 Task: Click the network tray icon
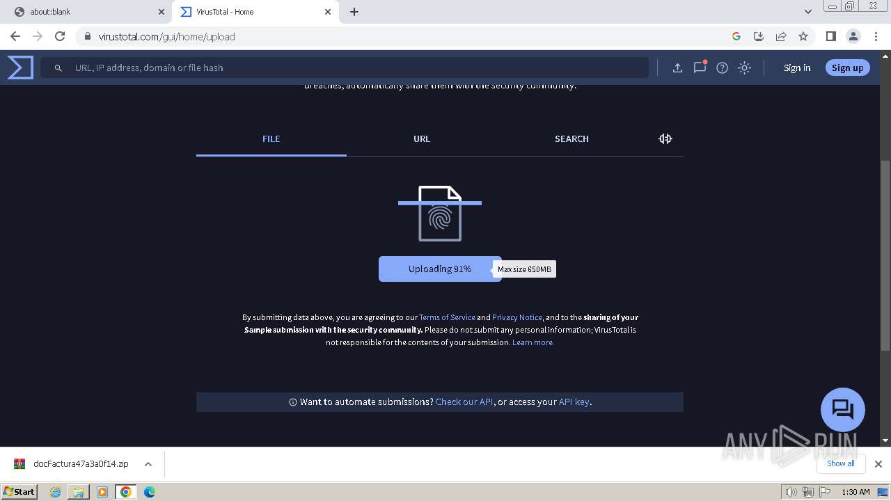[x=808, y=492]
